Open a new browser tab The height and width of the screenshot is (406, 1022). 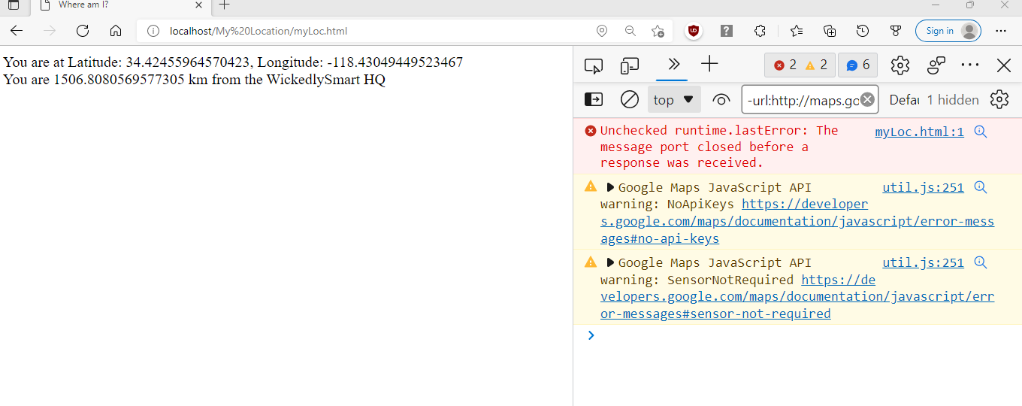click(224, 5)
